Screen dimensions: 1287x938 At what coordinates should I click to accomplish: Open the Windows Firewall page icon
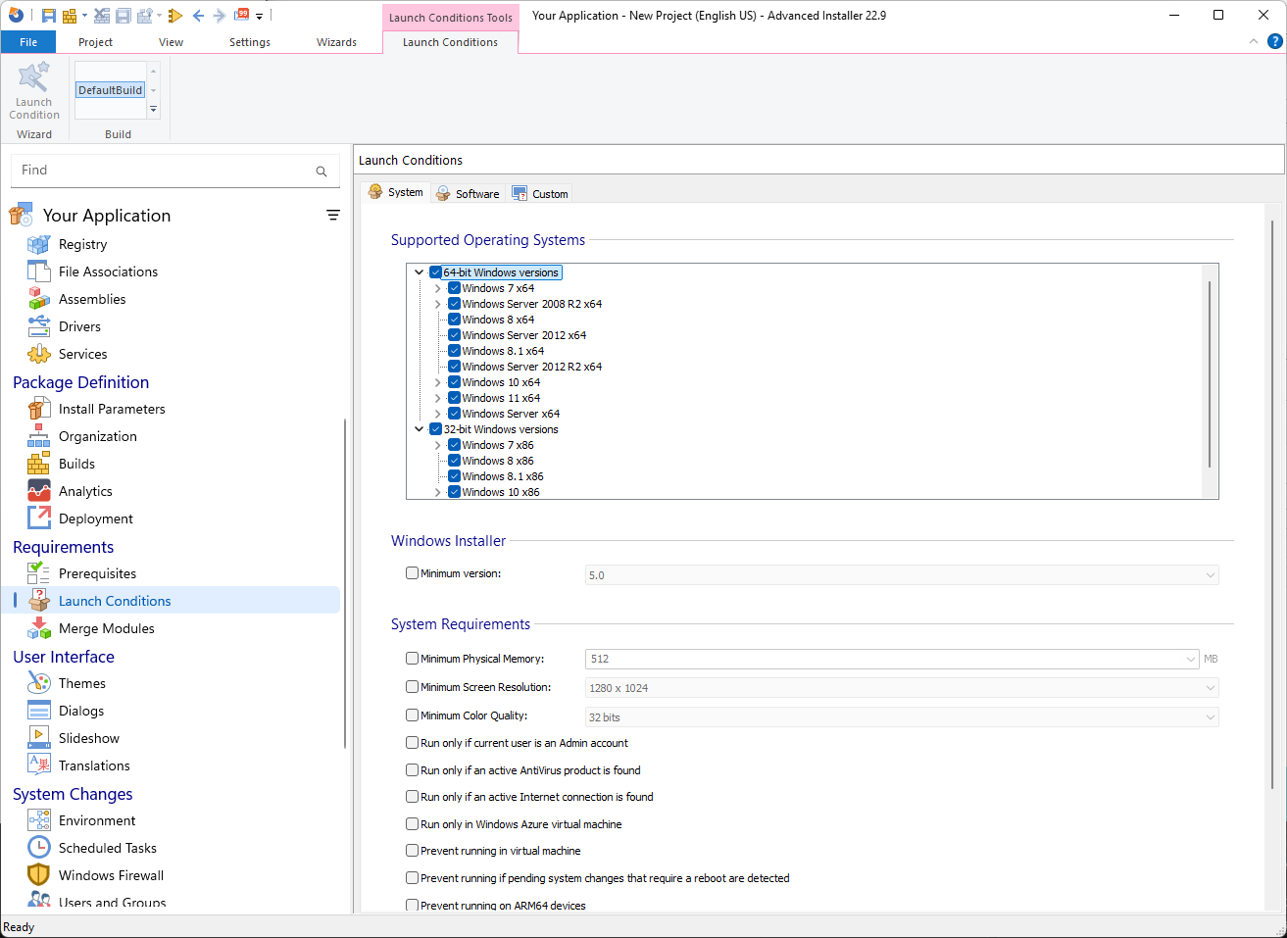pos(39,874)
